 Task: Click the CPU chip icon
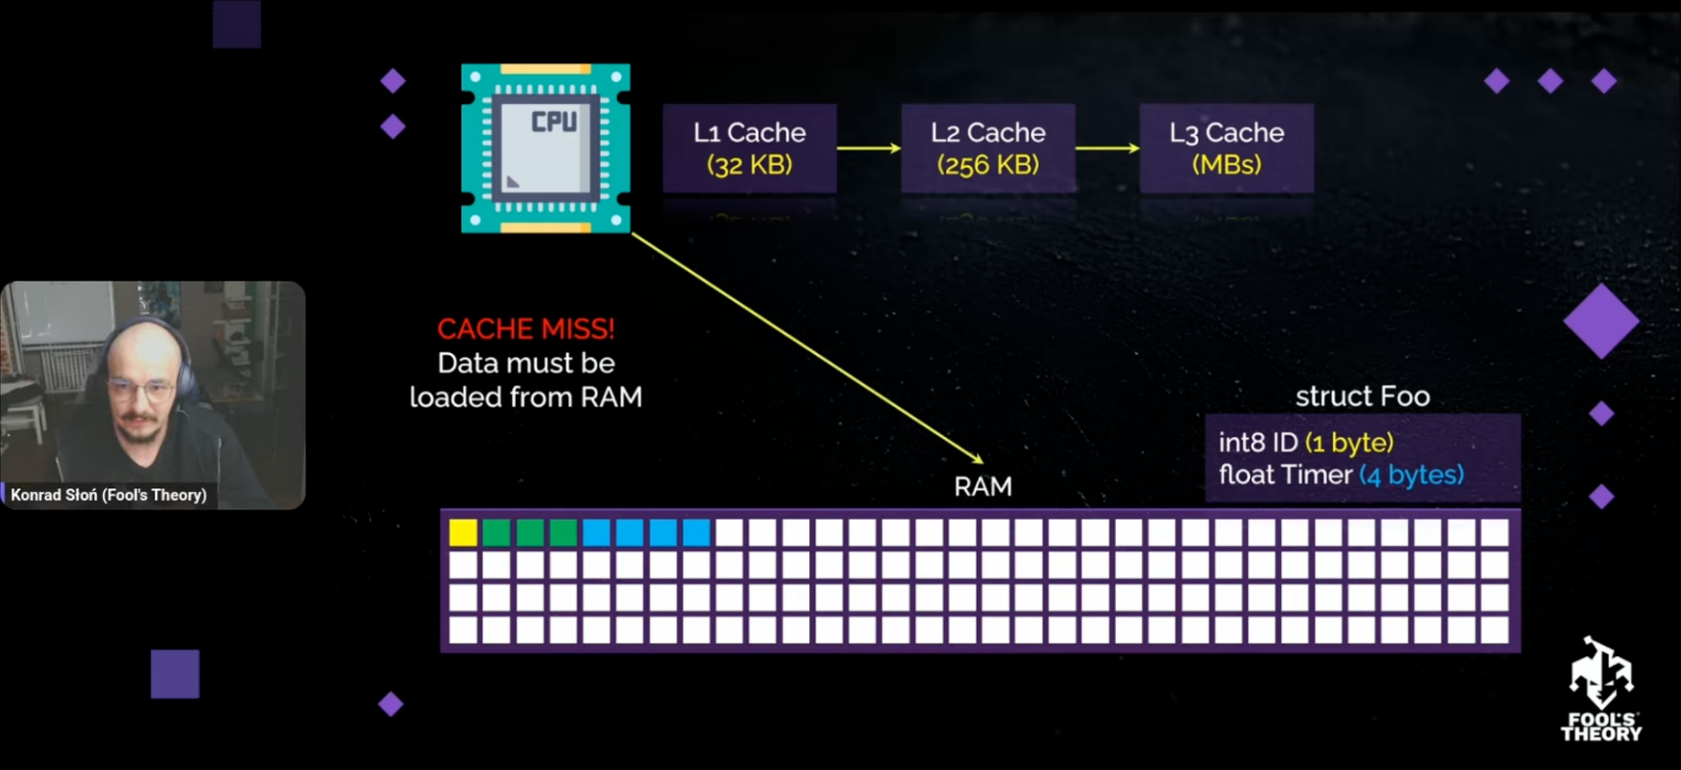pyautogui.click(x=545, y=148)
